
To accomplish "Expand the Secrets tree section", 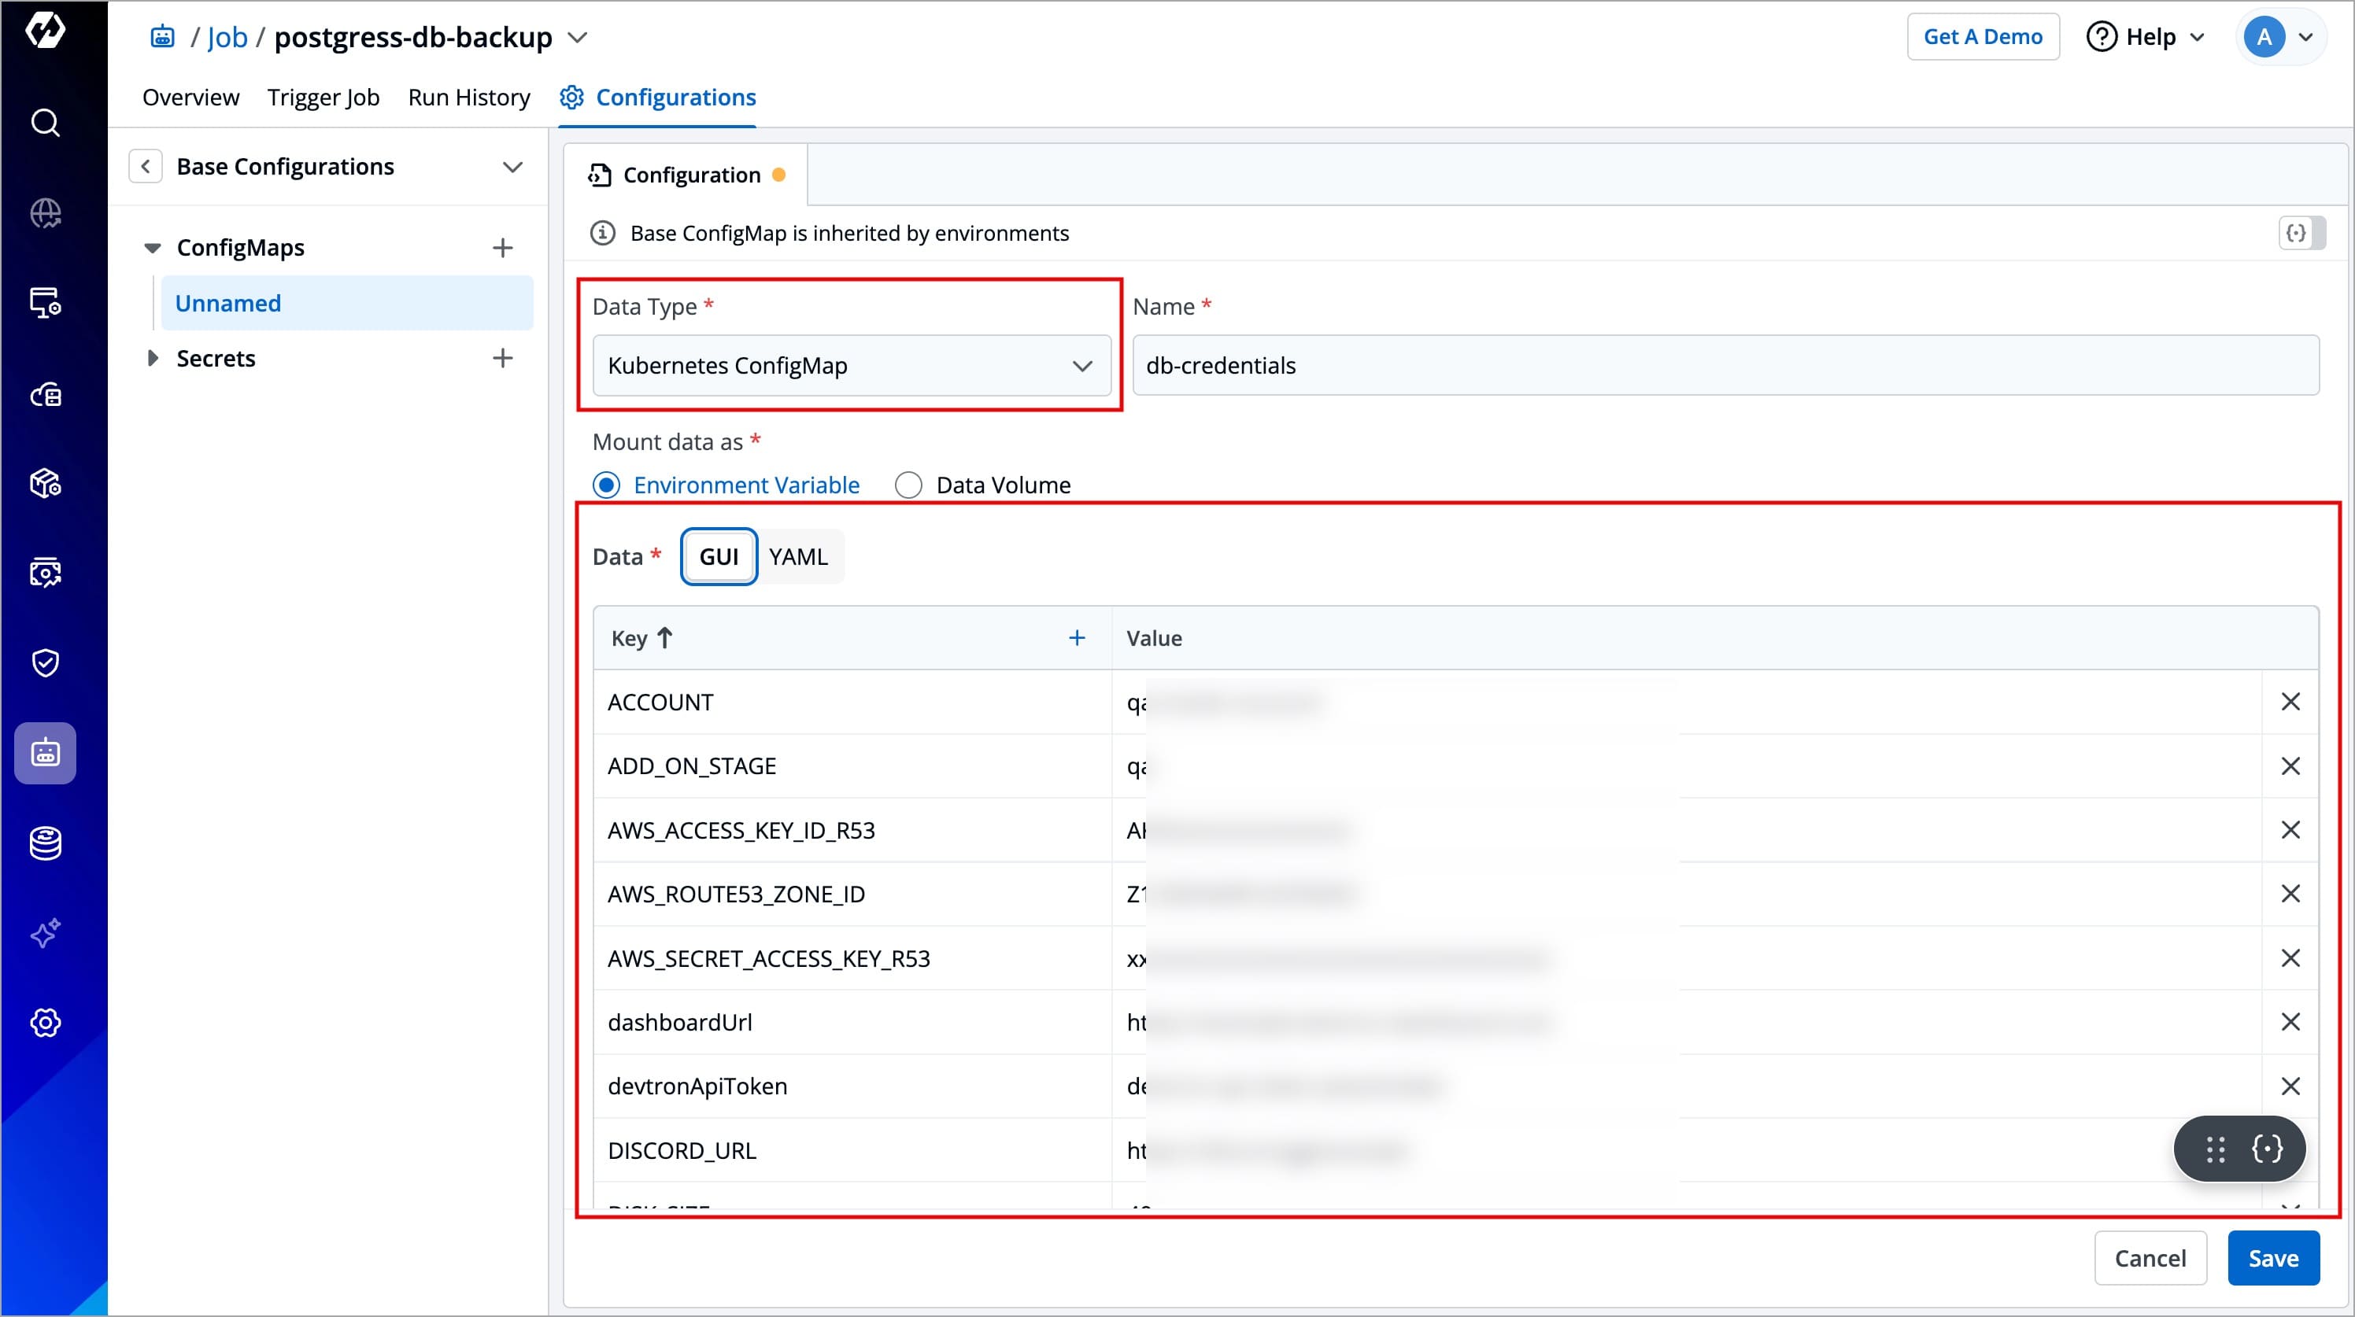I will click(153, 358).
